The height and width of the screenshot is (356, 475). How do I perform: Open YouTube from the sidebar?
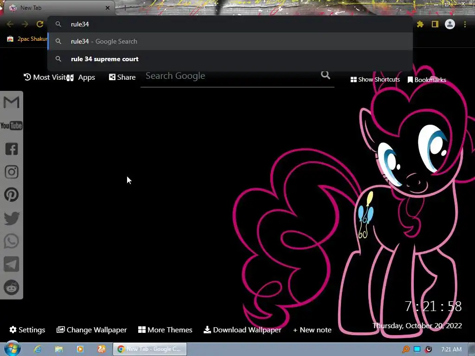coord(12,126)
